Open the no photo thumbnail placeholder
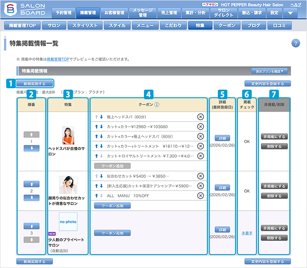Screen dimensions: 307x268 [x=68, y=222]
